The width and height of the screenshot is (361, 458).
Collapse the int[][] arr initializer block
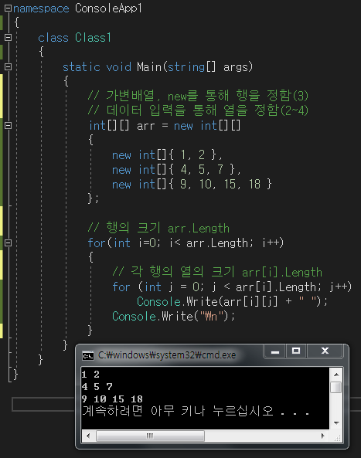pos(9,126)
